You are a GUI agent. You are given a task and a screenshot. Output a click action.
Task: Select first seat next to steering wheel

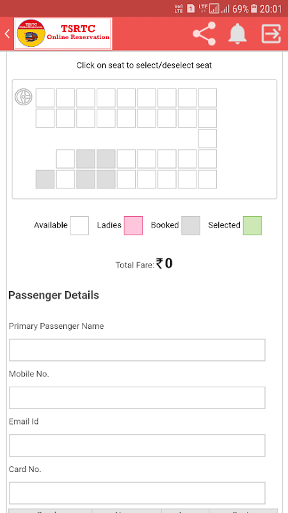pyautogui.click(x=45, y=98)
